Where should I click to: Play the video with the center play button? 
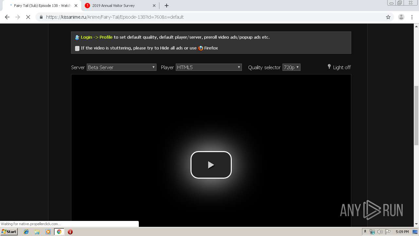(x=211, y=165)
